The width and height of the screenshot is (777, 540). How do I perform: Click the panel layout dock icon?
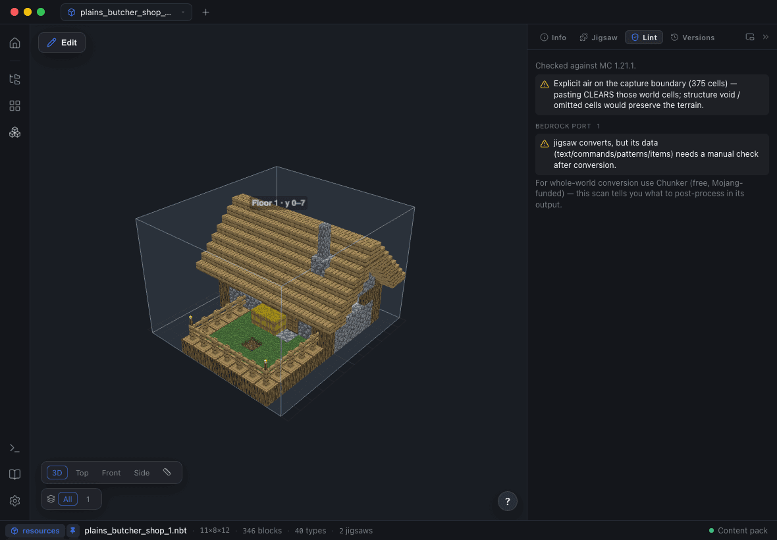(750, 37)
